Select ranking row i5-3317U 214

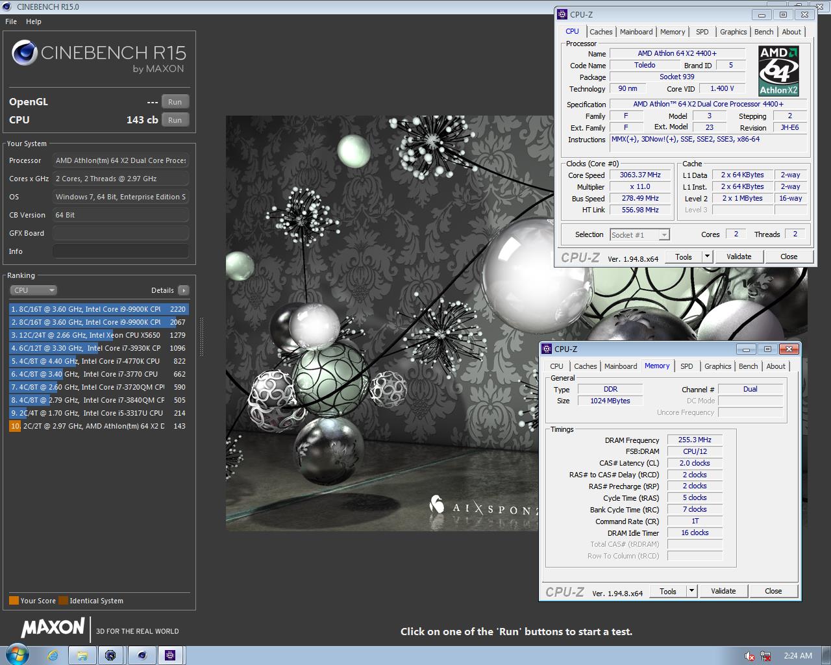coord(99,413)
